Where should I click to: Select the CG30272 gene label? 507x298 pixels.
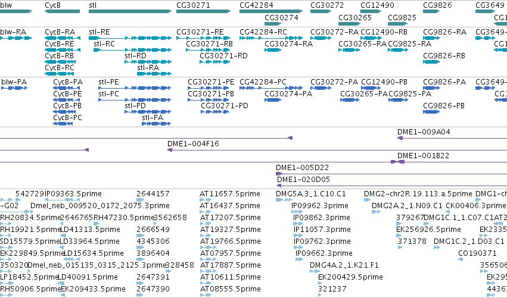(327, 5)
